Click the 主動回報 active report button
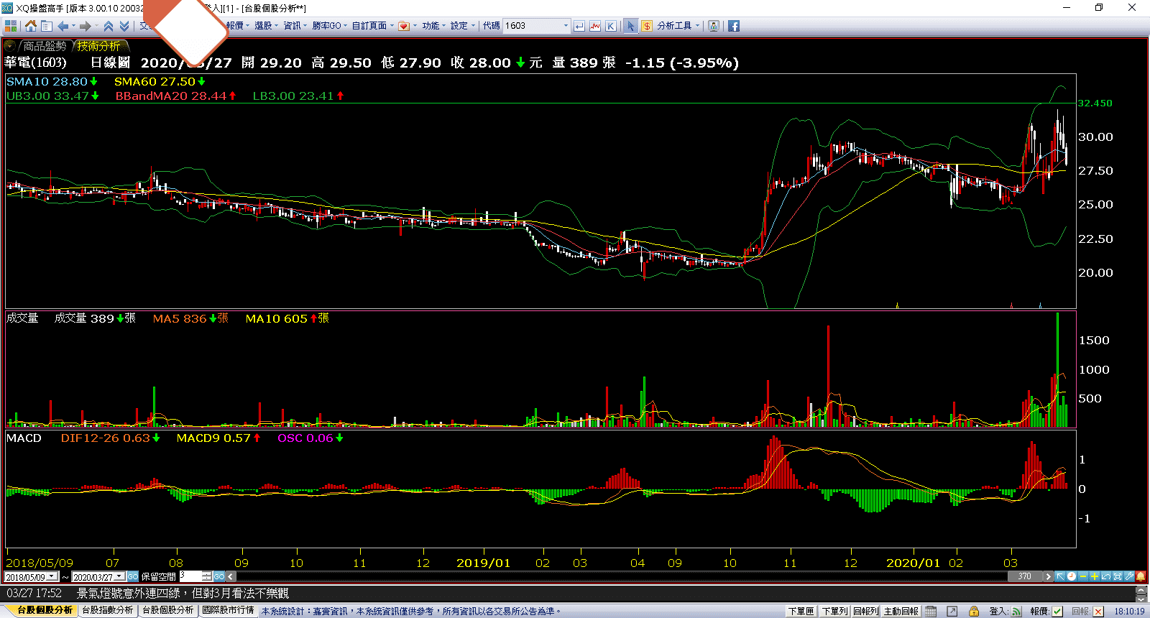Image resolution: width=1150 pixels, height=618 pixels. click(901, 611)
